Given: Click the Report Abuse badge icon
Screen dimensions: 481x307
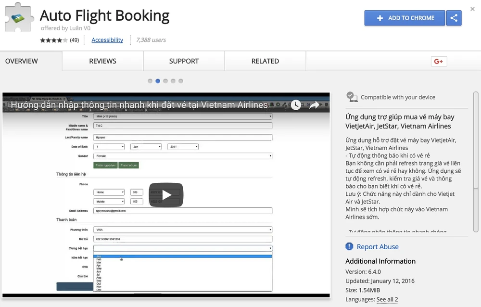Looking at the screenshot, I should (x=350, y=247).
